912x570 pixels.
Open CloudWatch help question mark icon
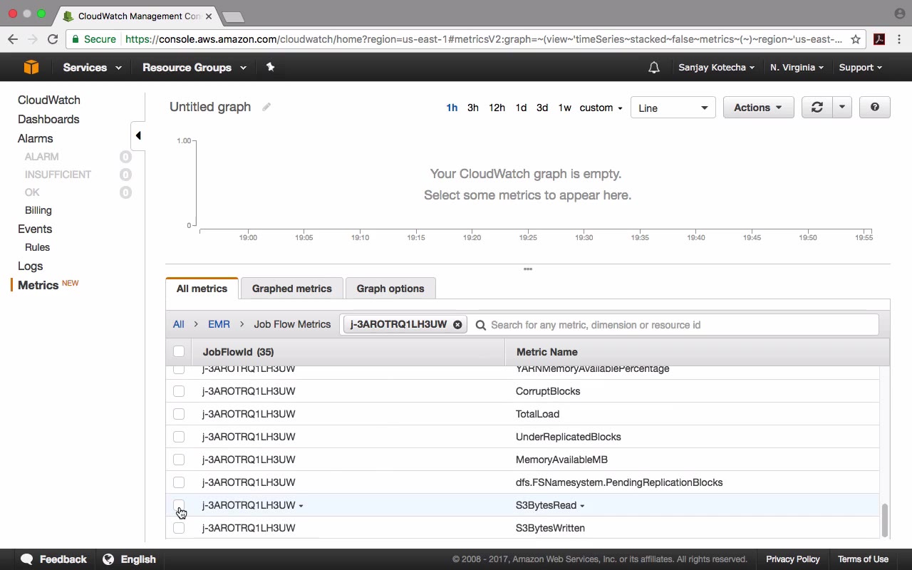pyautogui.click(x=874, y=108)
